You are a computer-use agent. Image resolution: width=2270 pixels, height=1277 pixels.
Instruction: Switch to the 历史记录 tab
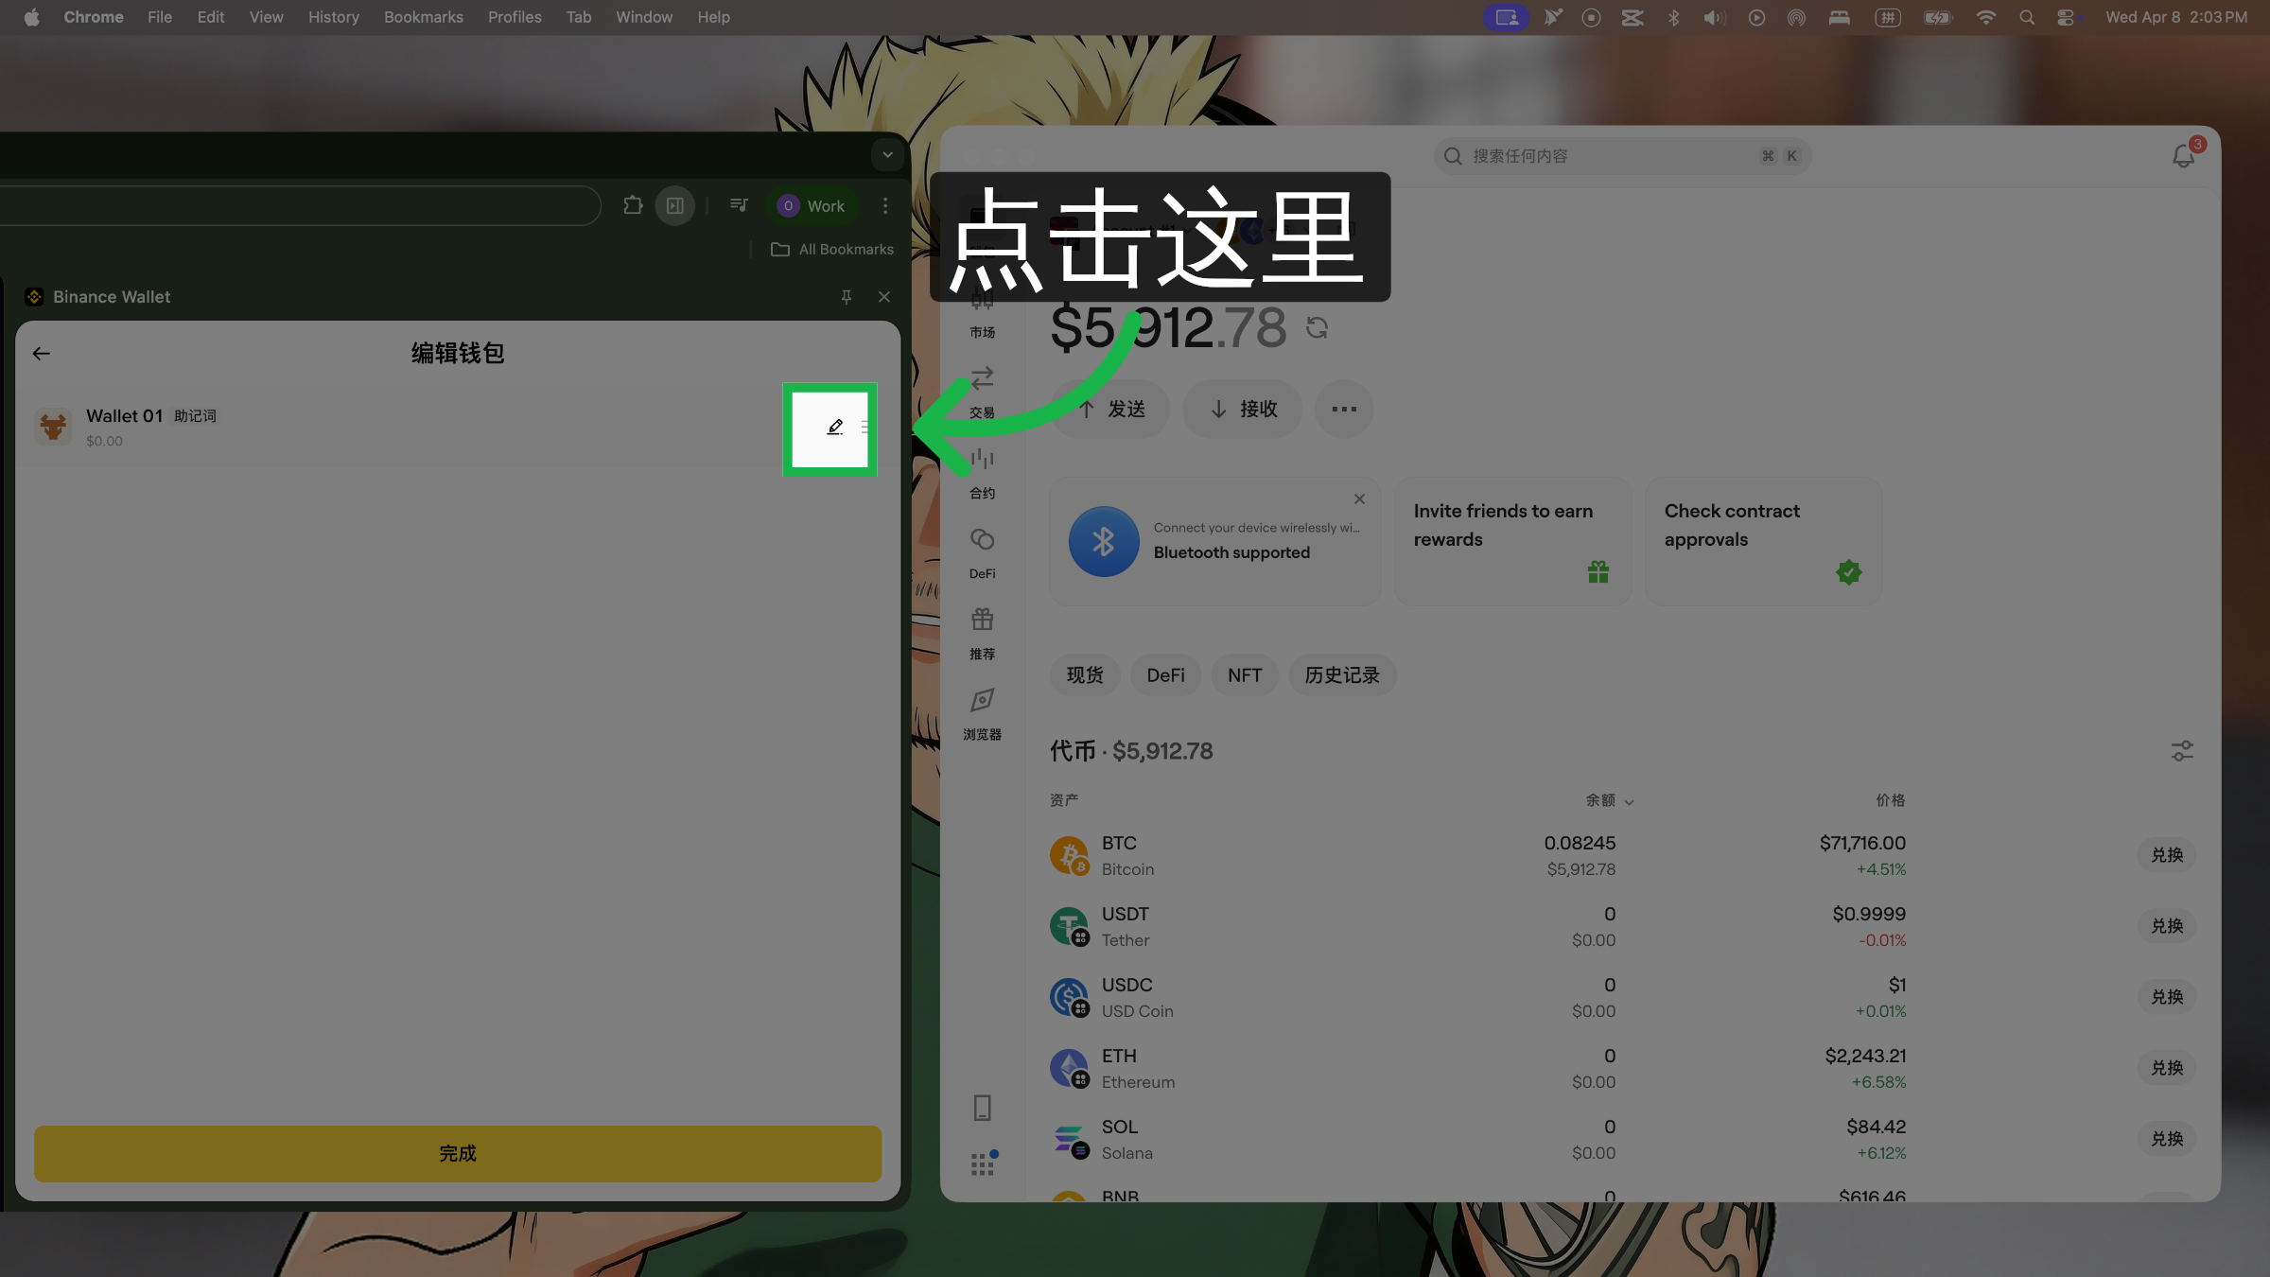(1342, 675)
